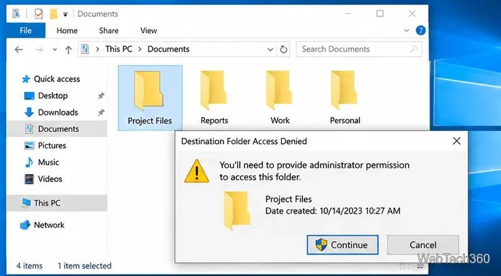
Task: Click the Search Documents field
Action: [359, 49]
